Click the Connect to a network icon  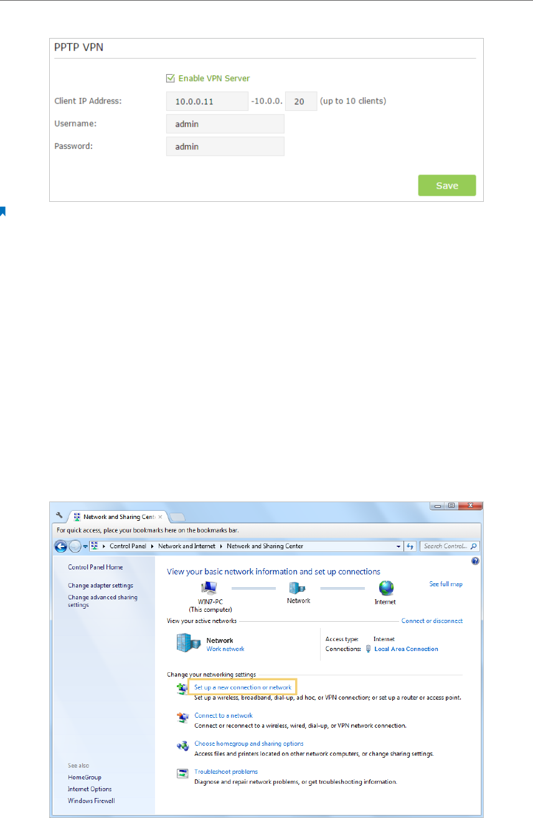coord(182,717)
